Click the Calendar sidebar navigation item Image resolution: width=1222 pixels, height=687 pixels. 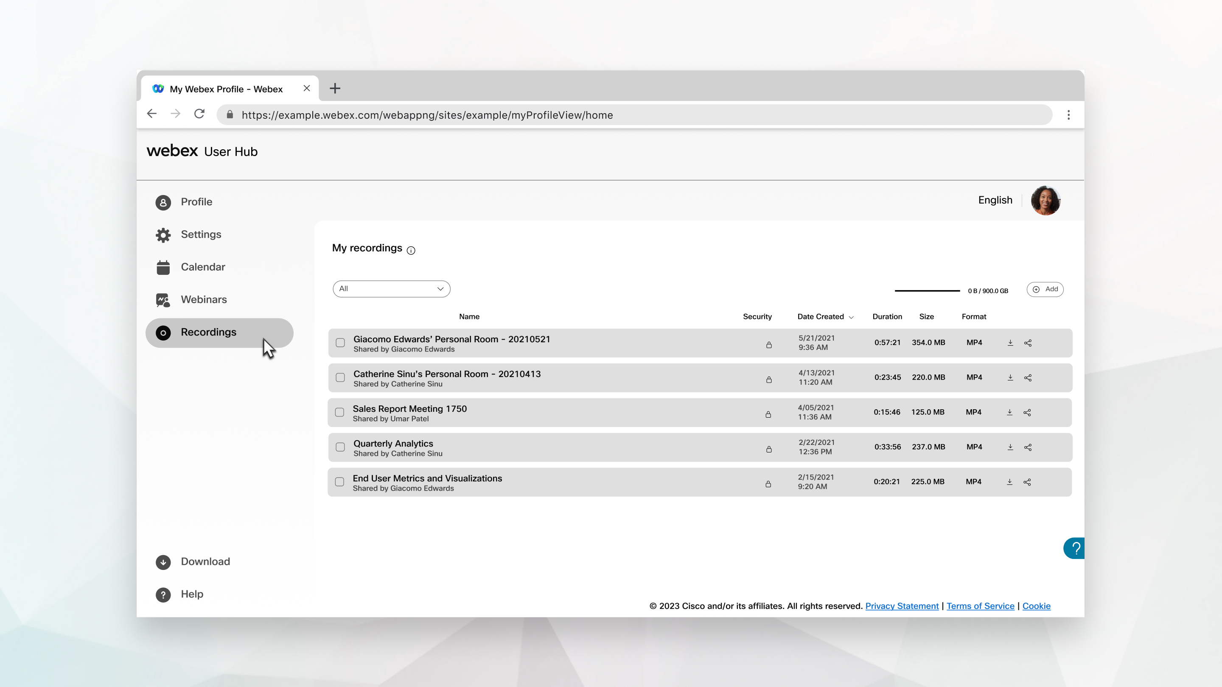pyautogui.click(x=202, y=266)
